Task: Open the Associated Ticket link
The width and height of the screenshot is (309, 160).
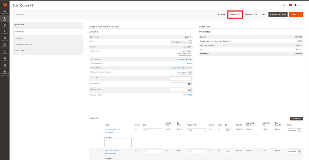Action: tap(187, 95)
